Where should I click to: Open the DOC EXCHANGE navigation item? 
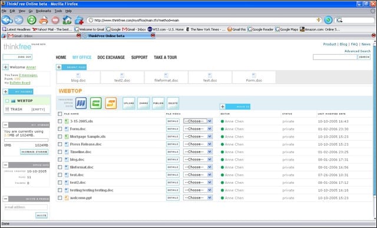coord(111,58)
